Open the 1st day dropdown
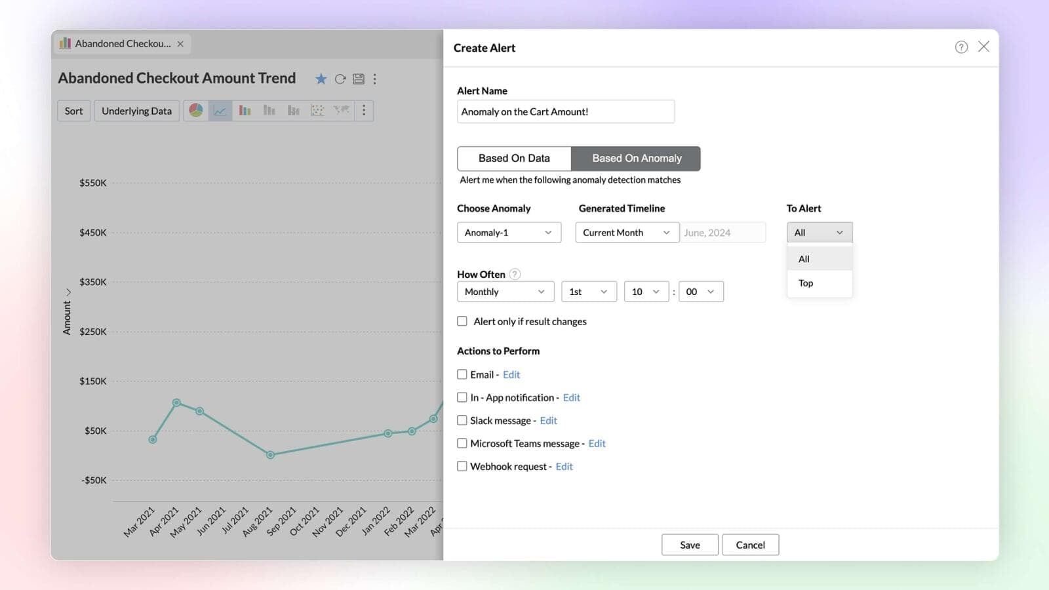 pyautogui.click(x=589, y=292)
